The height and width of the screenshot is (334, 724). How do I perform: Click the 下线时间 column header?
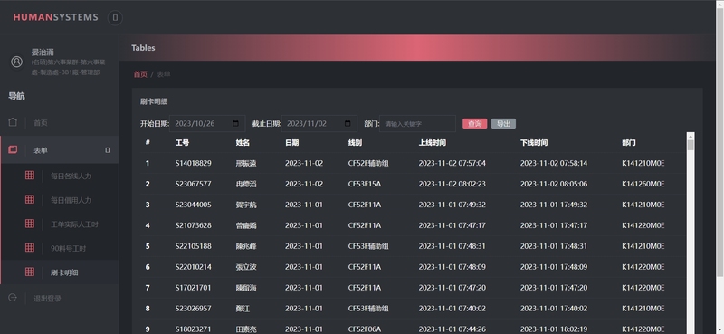(x=534, y=143)
